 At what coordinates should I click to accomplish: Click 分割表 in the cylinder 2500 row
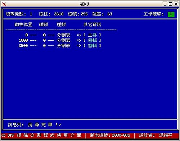click(x=63, y=46)
